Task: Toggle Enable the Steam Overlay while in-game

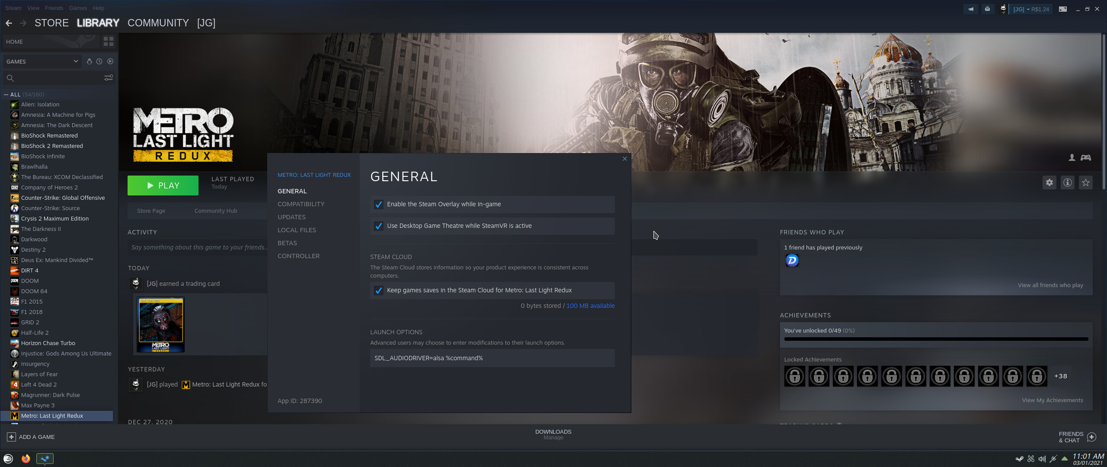Action: (x=378, y=204)
